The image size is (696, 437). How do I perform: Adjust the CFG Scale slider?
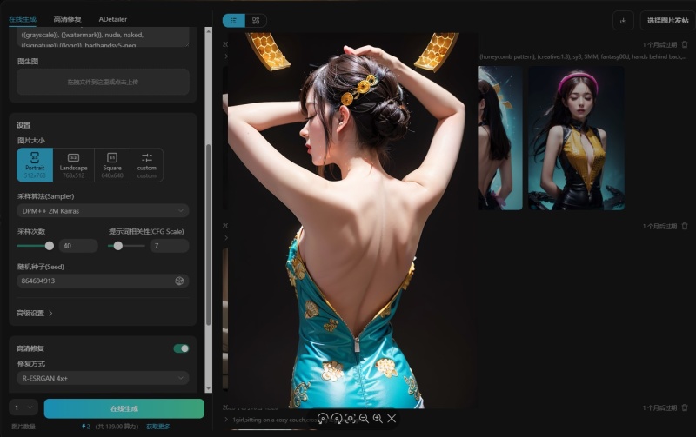coord(117,246)
